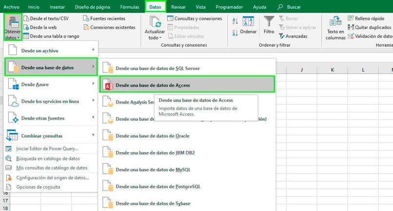
Task: Click Quitar duplicados
Action: (370, 27)
